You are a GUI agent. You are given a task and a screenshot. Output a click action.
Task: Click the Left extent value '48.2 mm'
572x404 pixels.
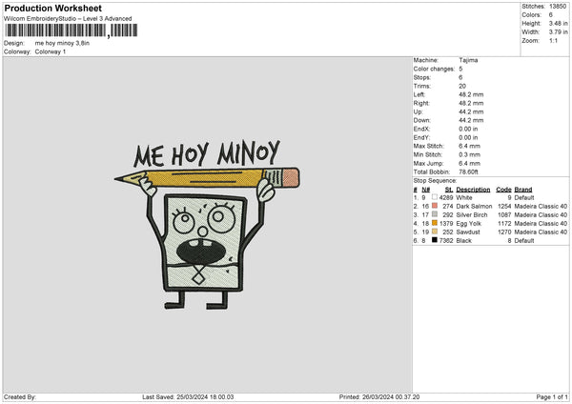(x=471, y=94)
